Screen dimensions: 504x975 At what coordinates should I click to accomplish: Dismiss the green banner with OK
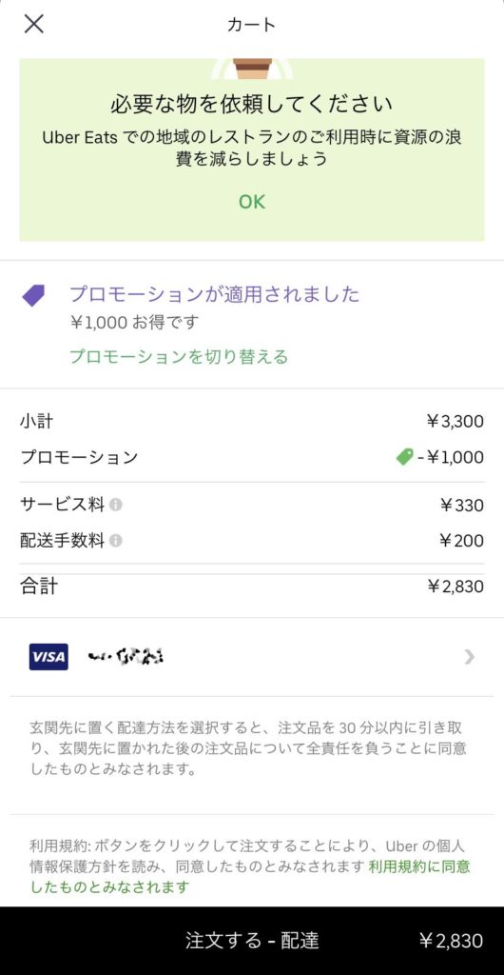tap(252, 202)
